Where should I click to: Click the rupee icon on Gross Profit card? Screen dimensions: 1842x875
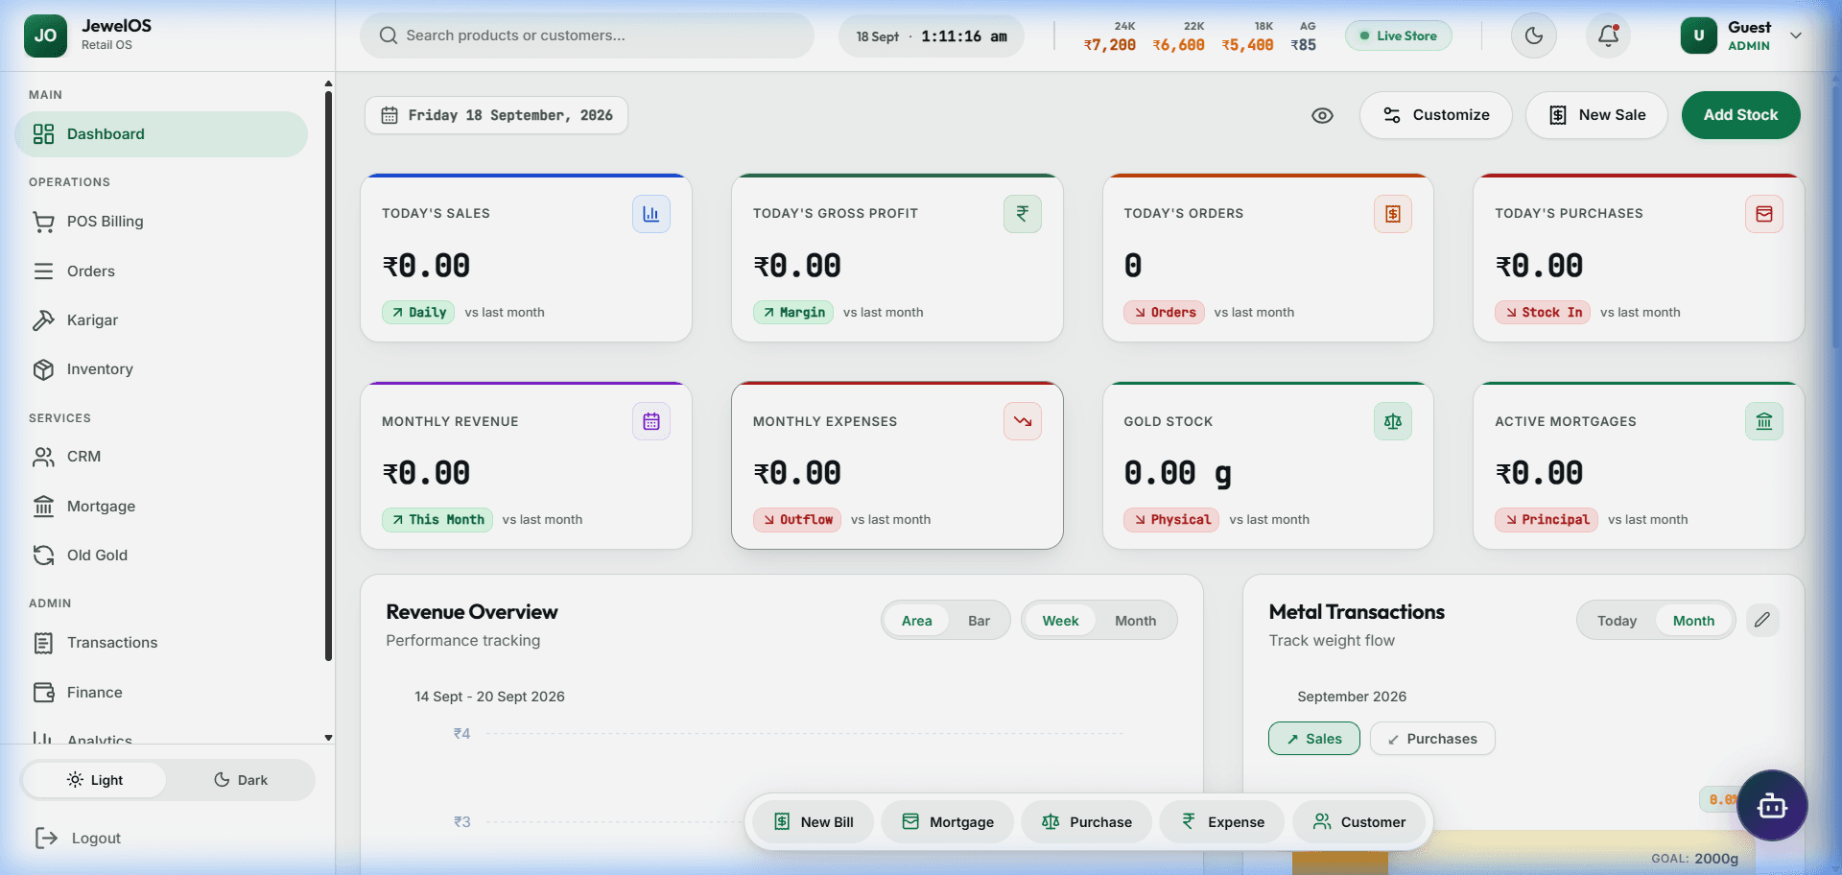(1023, 214)
